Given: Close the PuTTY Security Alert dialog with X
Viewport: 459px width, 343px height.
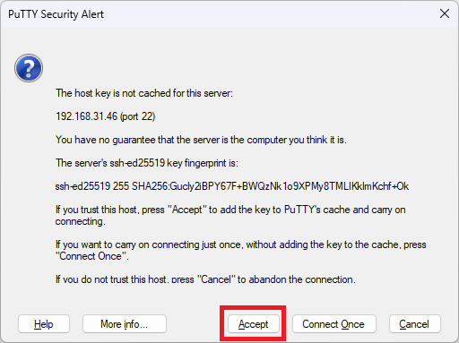Looking at the screenshot, I should (445, 13).
